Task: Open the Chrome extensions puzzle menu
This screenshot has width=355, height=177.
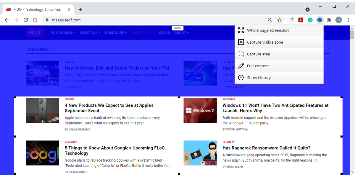Action: click(329, 20)
